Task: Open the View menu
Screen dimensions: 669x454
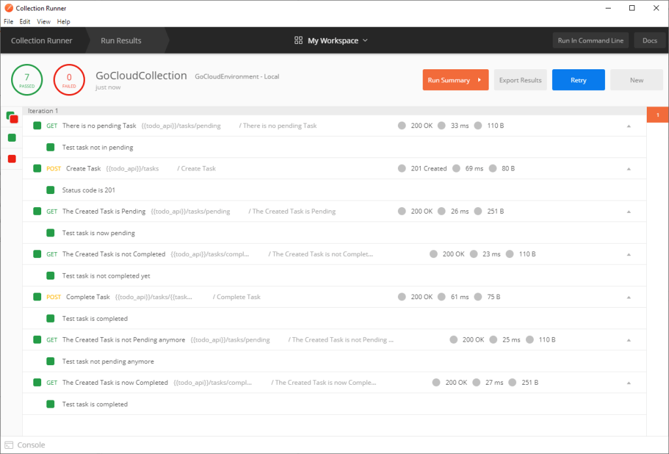Action: (x=44, y=22)
